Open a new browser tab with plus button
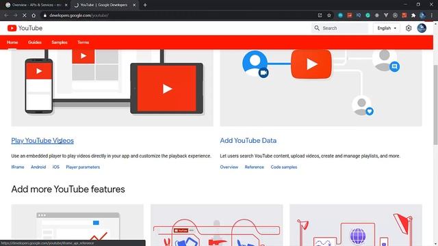 click(x=145, y=5)
